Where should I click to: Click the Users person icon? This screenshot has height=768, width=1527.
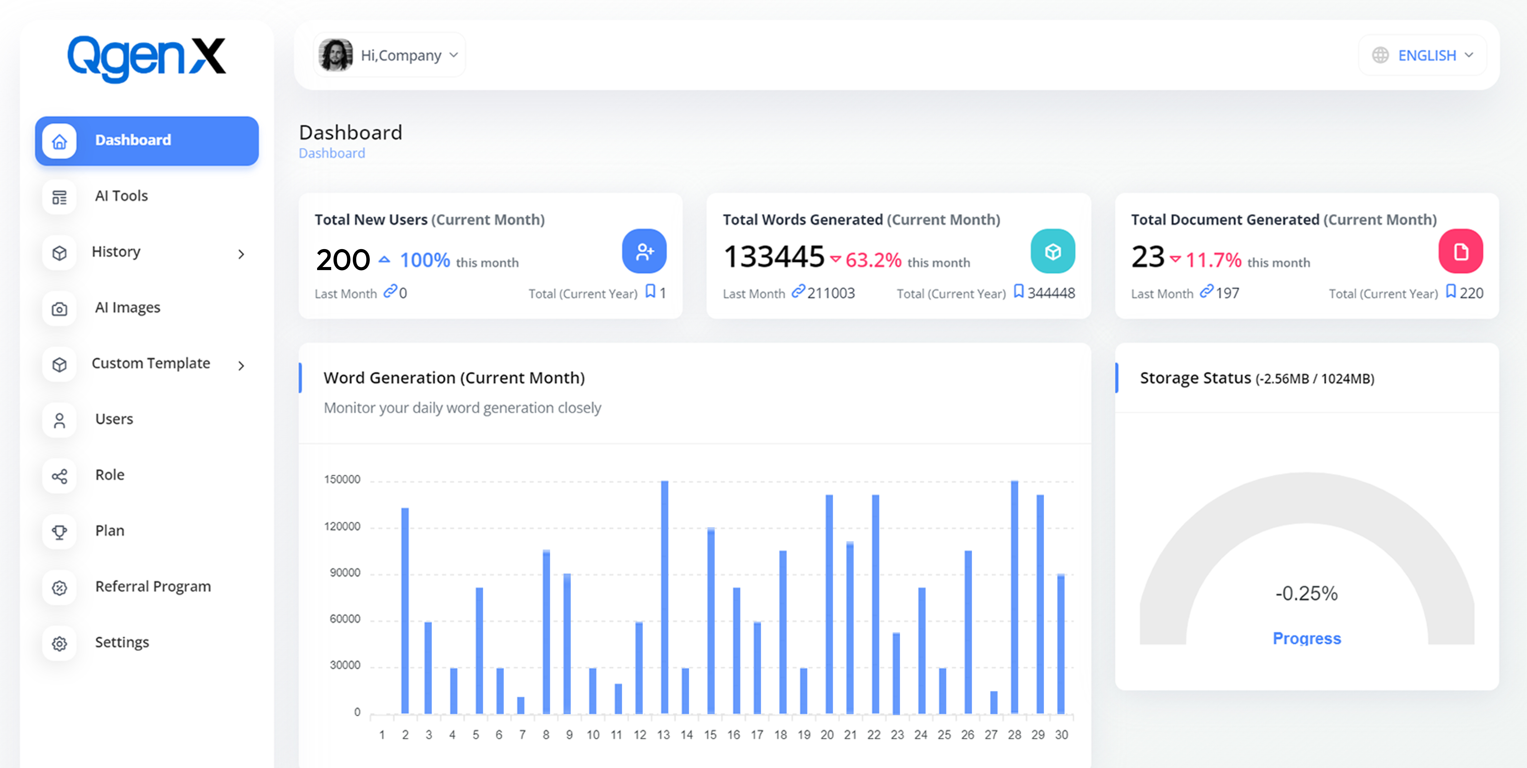coord(59,420)
